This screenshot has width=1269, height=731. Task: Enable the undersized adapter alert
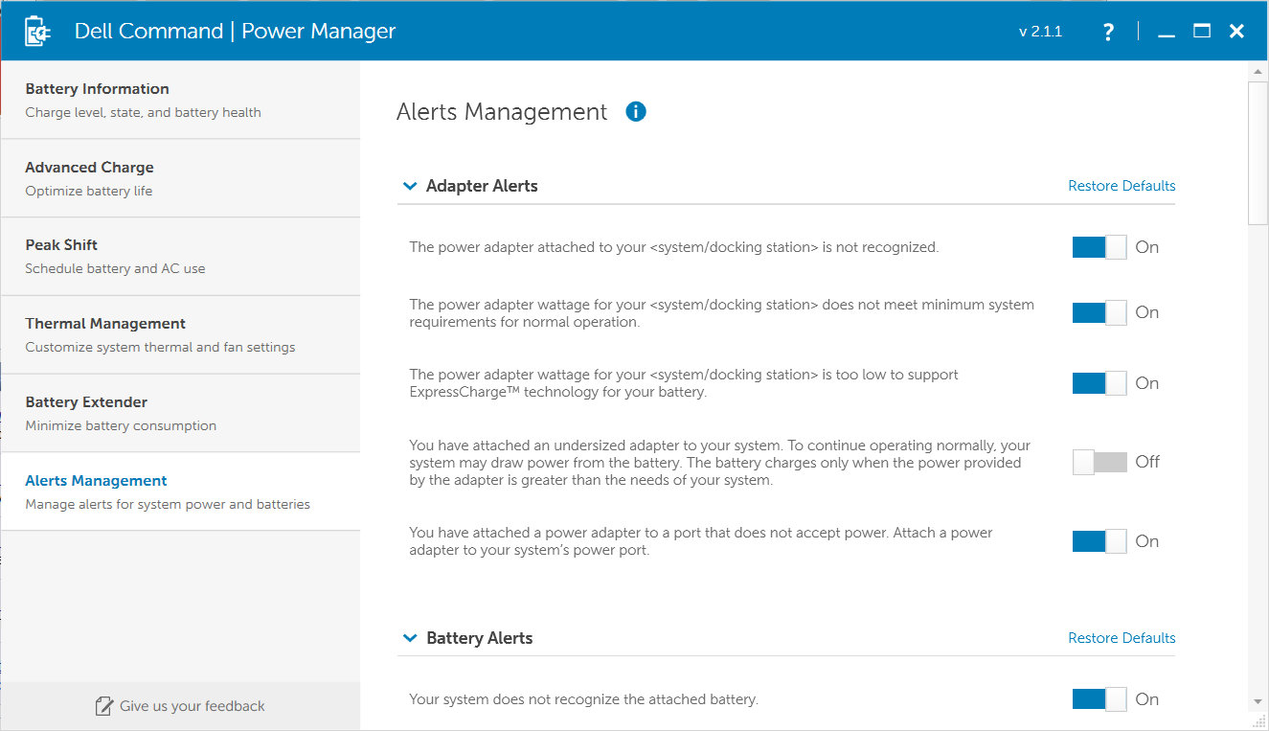[1099, 462]
